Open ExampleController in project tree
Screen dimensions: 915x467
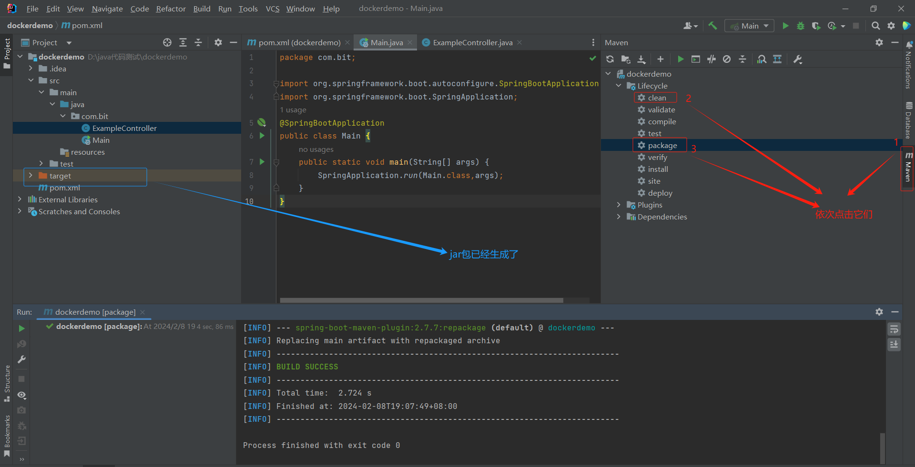coord(124,128)
